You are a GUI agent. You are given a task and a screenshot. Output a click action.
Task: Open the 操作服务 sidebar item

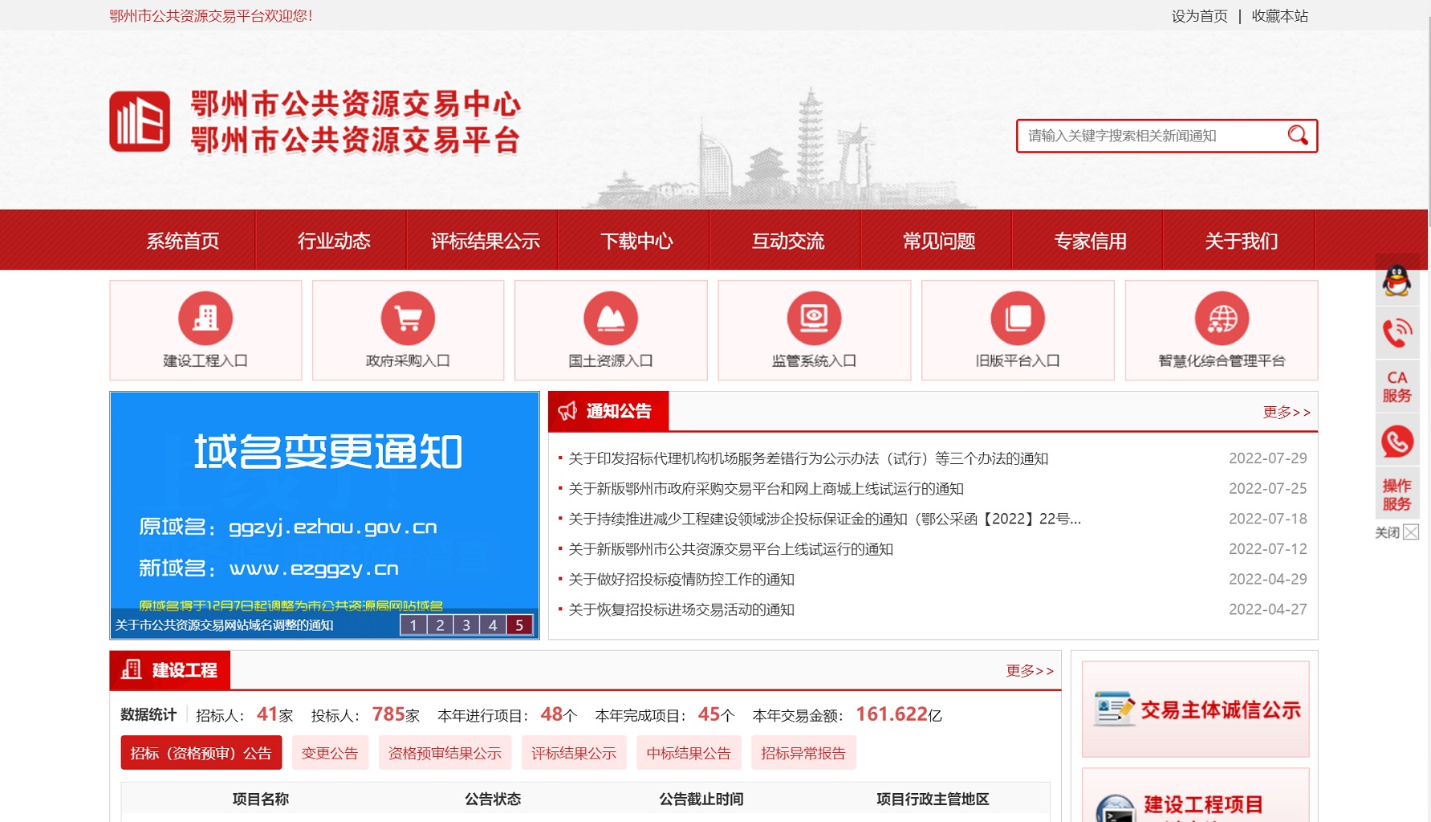pyautogui.click(x=1397, y=495)
